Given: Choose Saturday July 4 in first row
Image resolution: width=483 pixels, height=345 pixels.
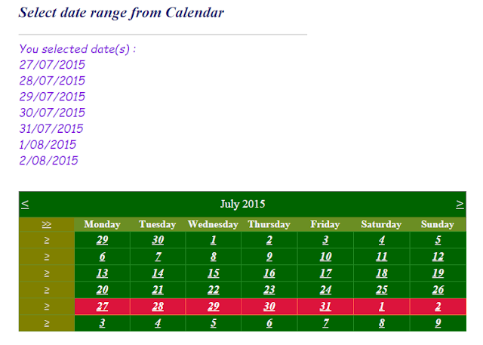Looking at the screenshot, I should coord(382,240).
